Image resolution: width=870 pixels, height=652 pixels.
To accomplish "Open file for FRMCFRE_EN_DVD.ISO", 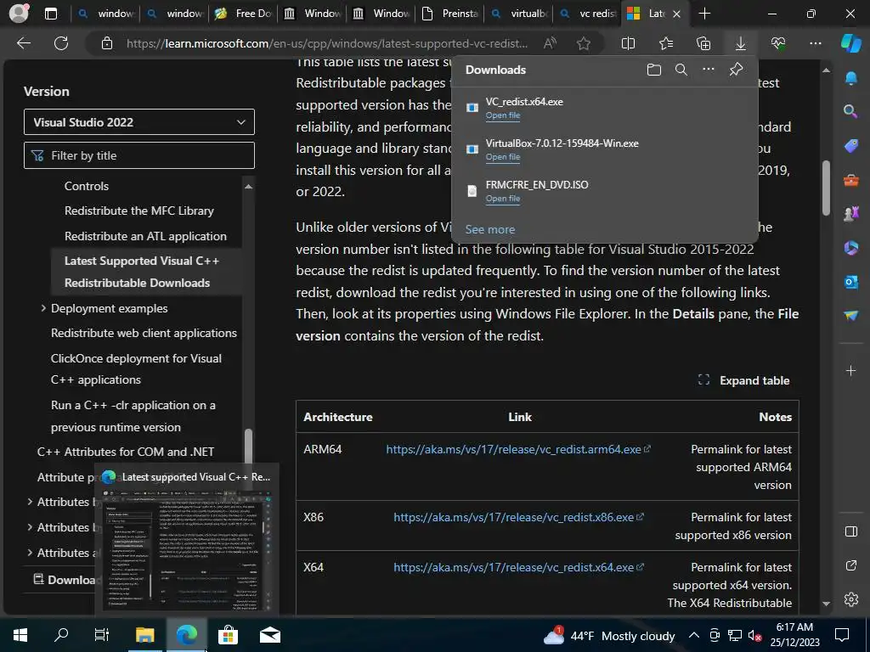I will 503,199.
